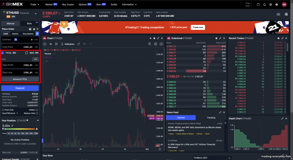Open the Contract unit dropdown
293x160 pixels.
16,40
